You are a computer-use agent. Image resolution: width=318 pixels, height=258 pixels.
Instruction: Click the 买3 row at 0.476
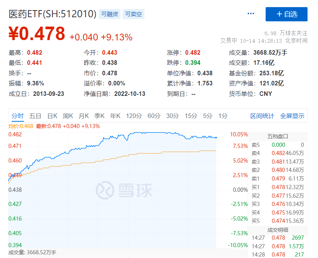278,204
